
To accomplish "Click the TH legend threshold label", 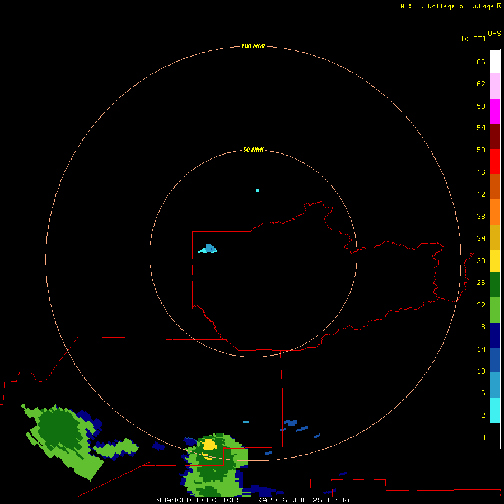I will pyautogui.click(x=481, y=437).
